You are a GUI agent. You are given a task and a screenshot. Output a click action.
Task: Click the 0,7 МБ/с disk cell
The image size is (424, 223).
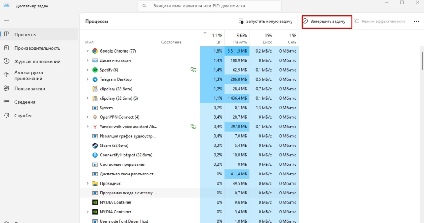tap(262, 89)
